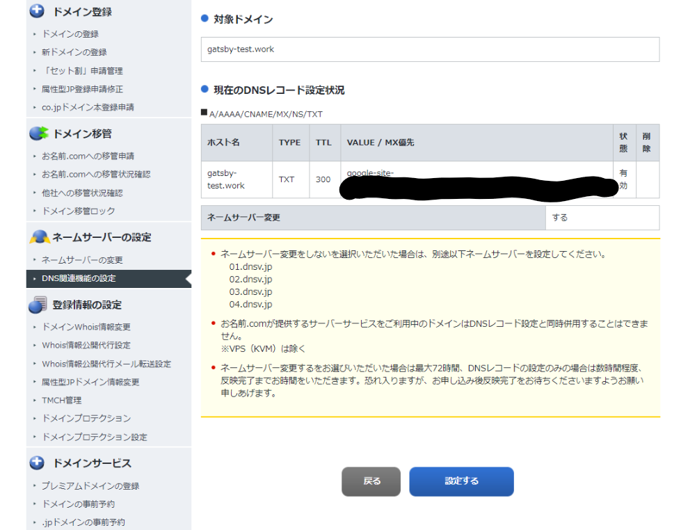Click 04.dnsv.jp nameserver text

(250, 305)
